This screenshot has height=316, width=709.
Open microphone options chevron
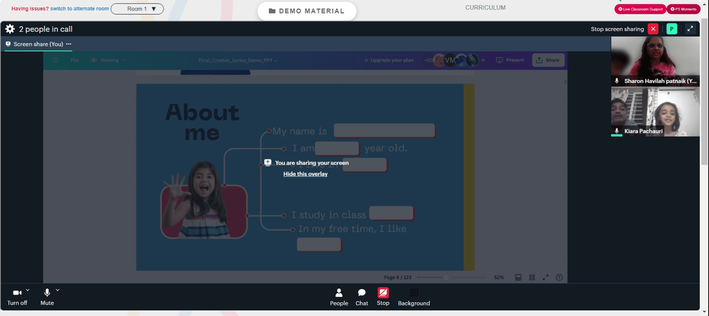point(57,290)
